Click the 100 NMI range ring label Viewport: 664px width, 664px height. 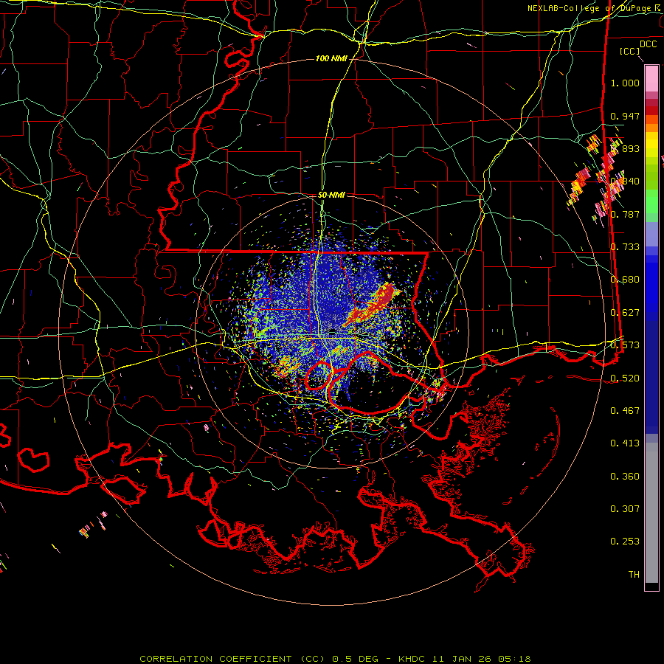[x=331, y=58]
